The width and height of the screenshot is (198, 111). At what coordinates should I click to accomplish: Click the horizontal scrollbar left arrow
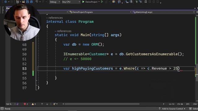pyautogui.click(x=63, y=104)
